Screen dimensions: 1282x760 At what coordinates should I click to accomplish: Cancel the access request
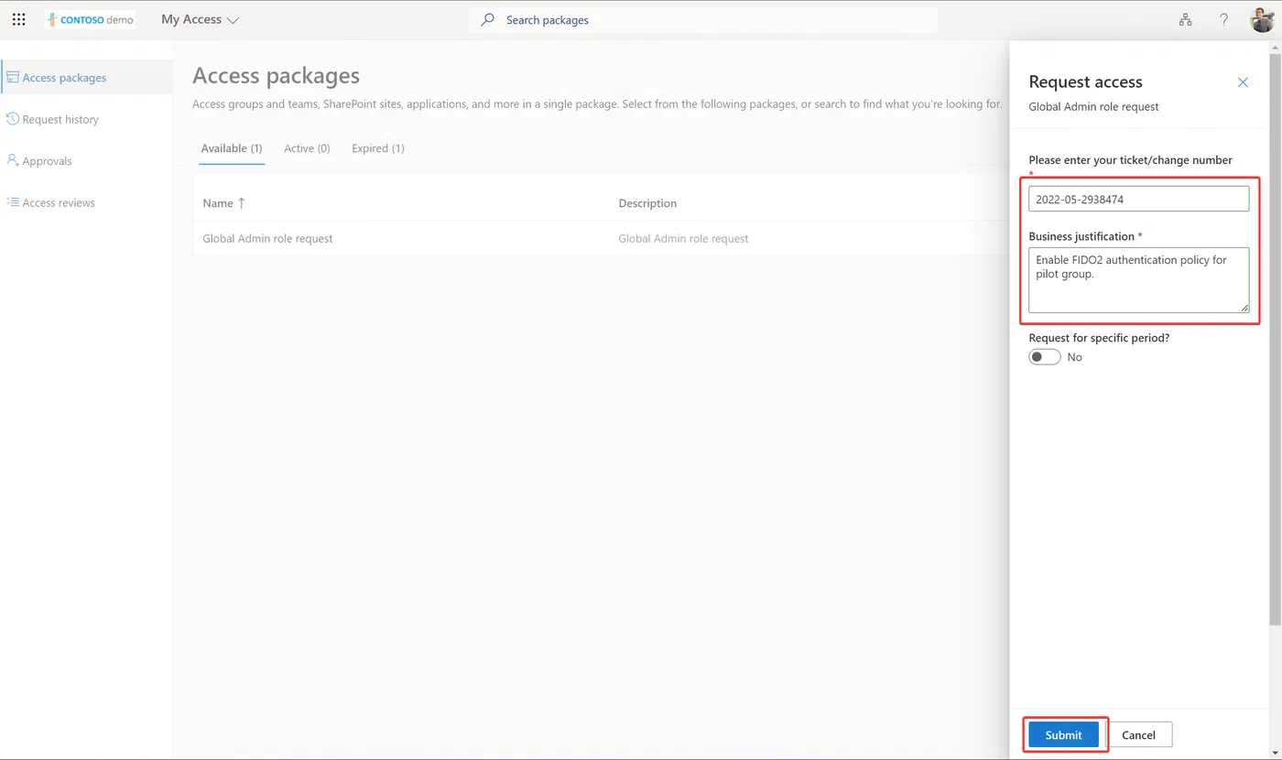point(1139,734)
